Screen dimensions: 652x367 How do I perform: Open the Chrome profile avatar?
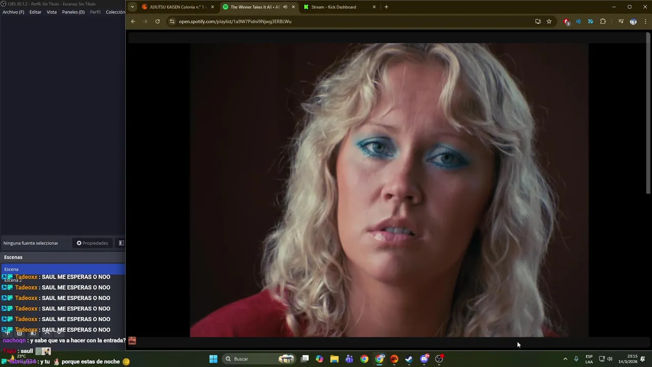coord(633,21)
